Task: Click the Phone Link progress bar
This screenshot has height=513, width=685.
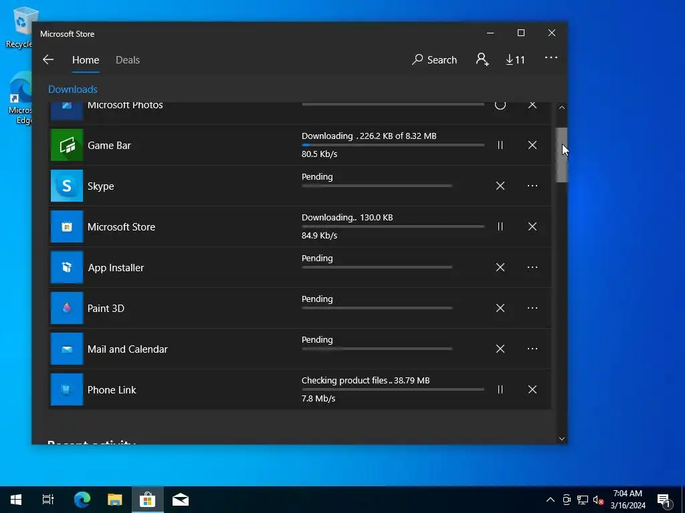Action: [393, 389]
